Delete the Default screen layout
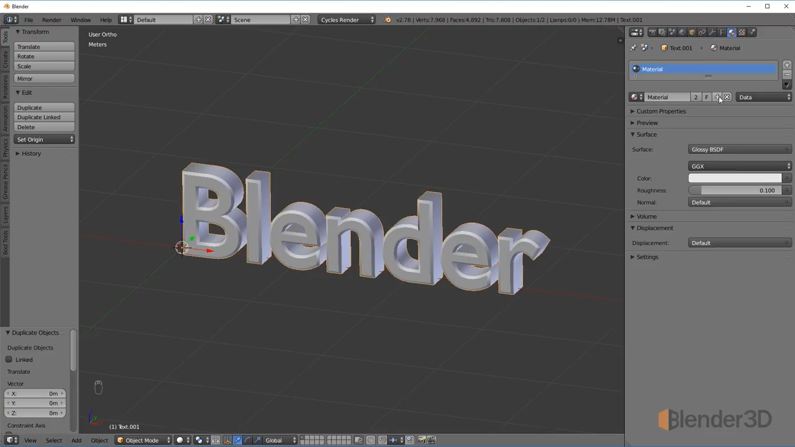Viewport: 795px width, 447px height. 208,20
